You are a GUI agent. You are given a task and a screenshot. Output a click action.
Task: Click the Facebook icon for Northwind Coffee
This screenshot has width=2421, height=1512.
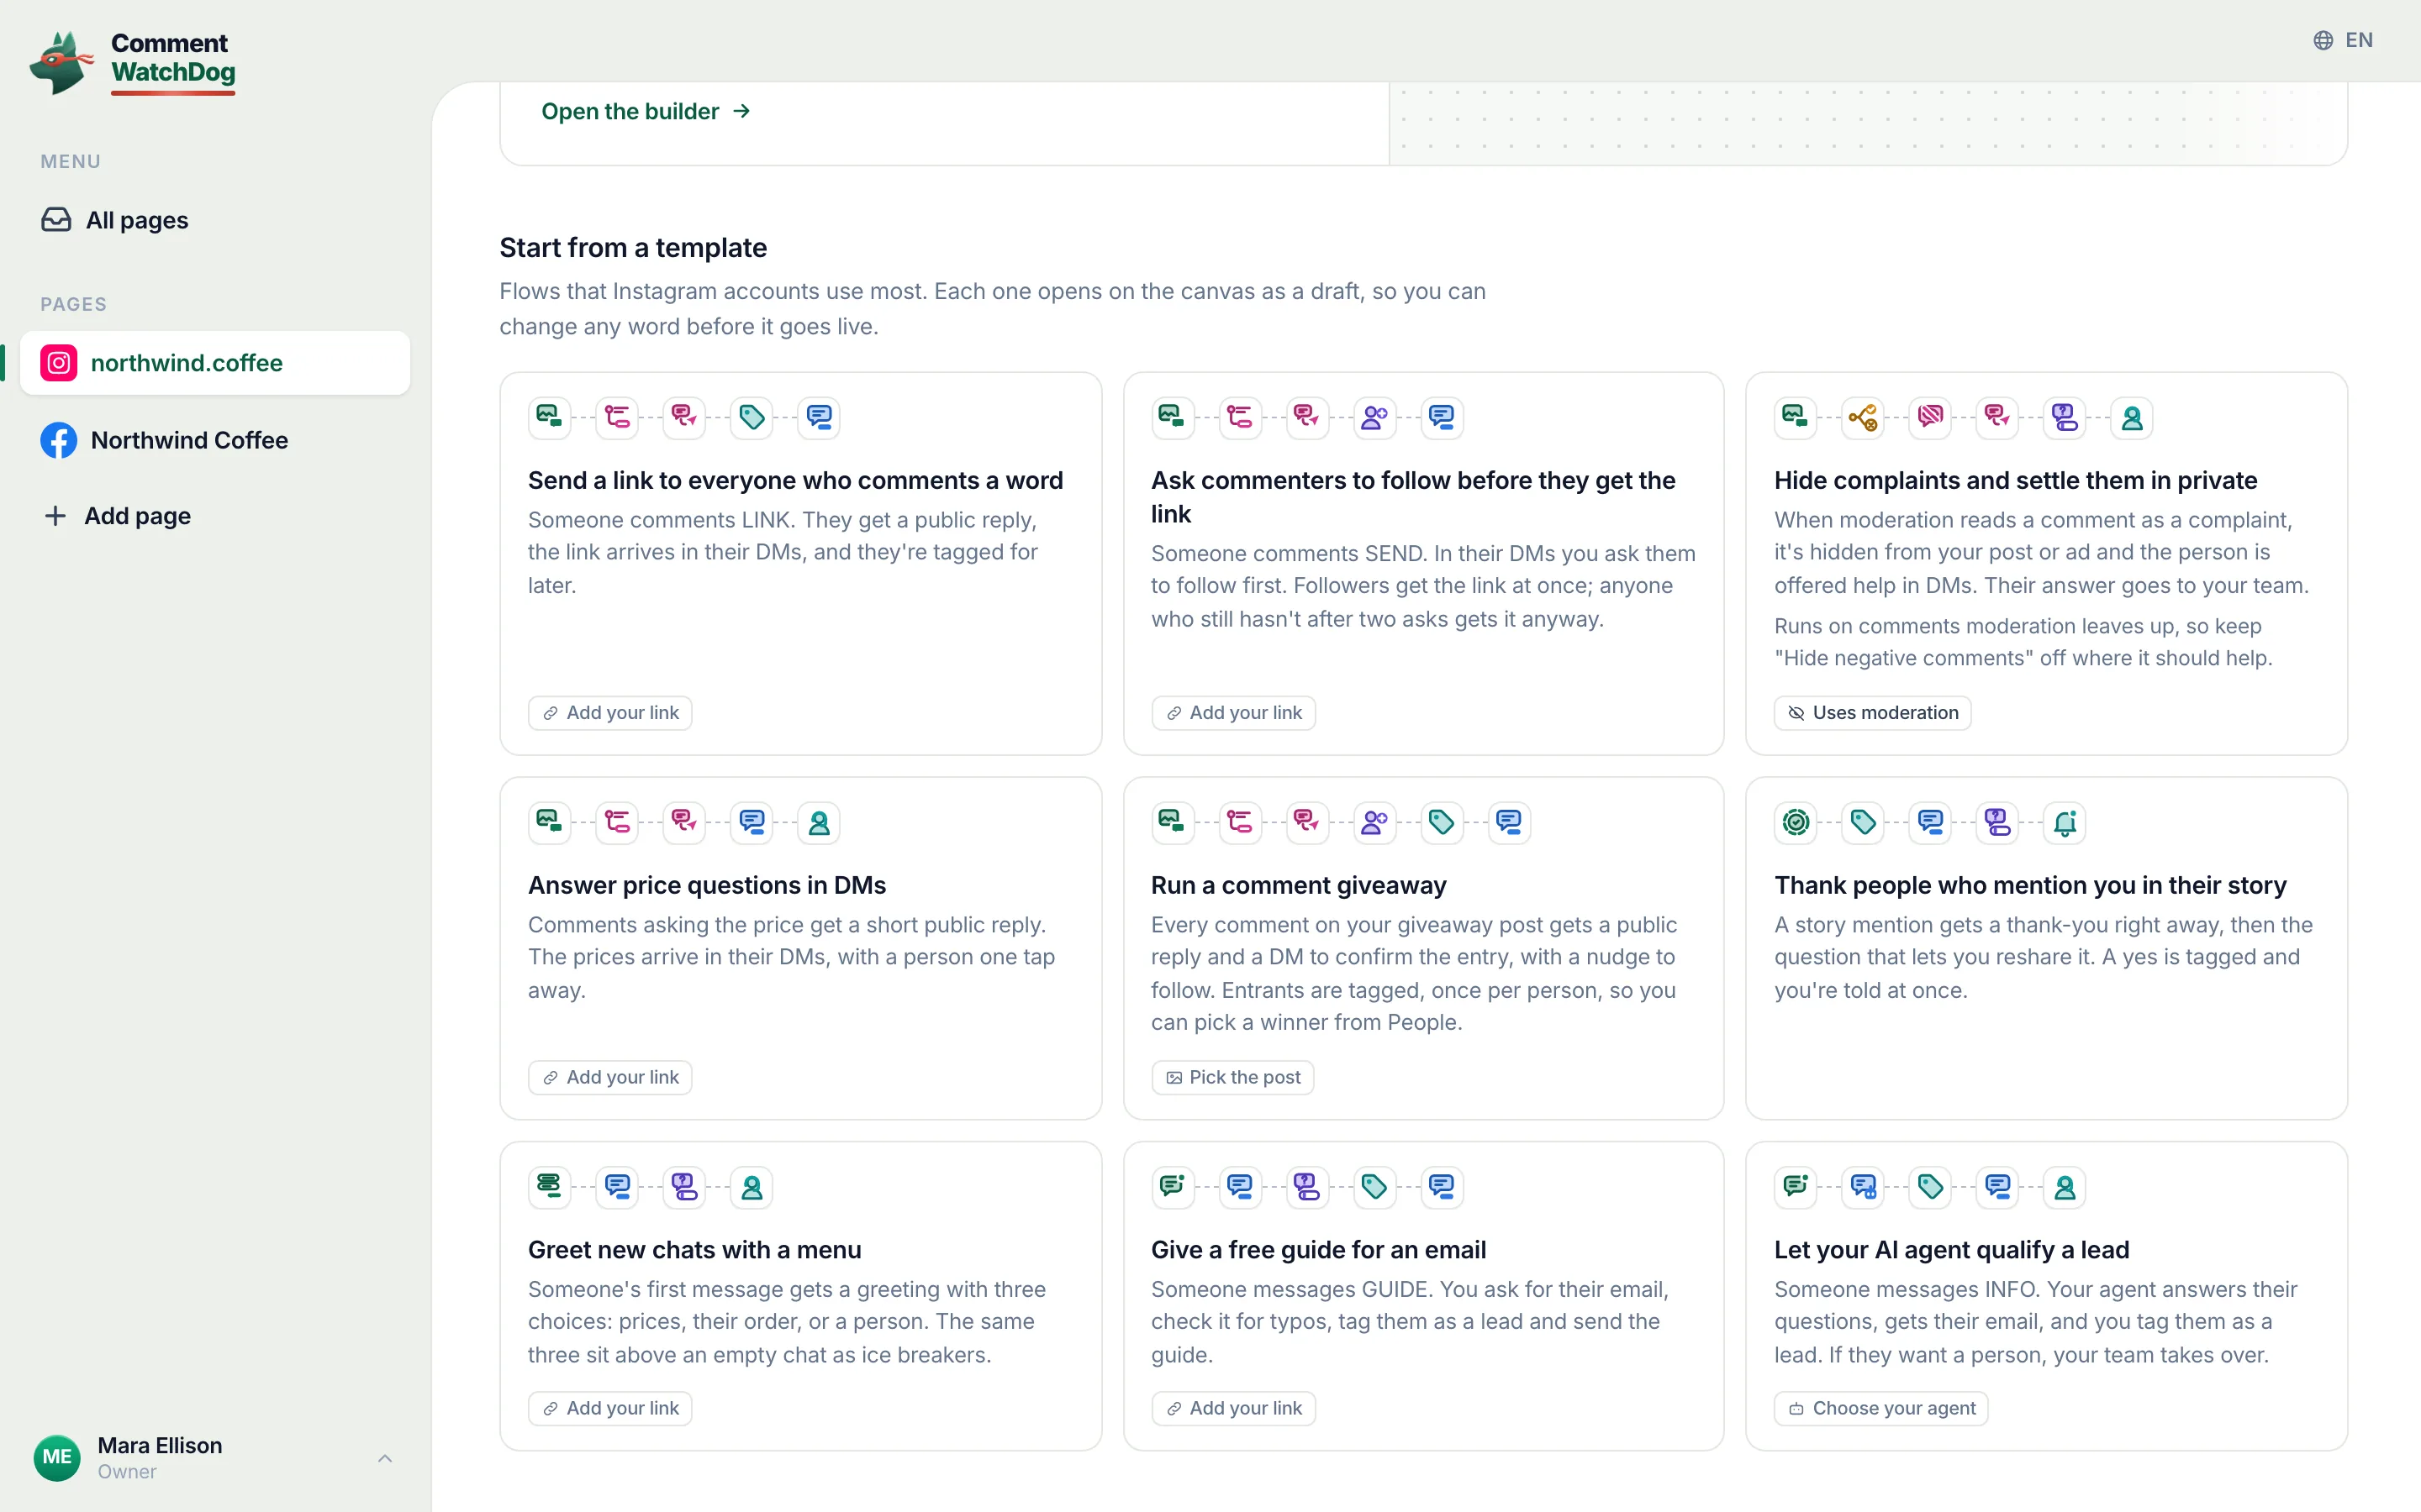tap(59, 440)
